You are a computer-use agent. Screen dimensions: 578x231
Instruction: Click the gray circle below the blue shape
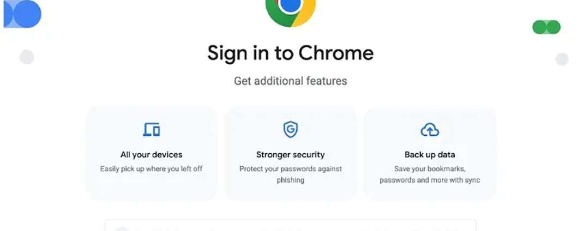[27, 57]
